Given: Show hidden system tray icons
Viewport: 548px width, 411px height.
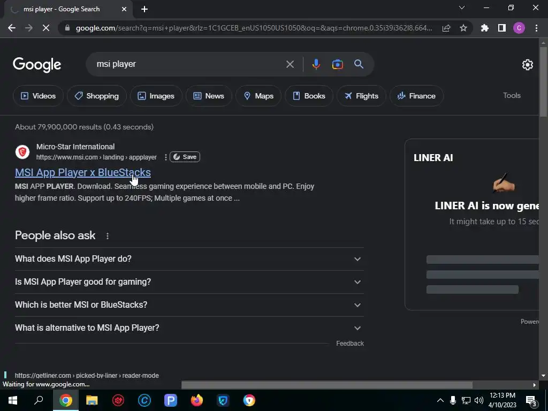Looking at the screenshot, I should [x=440, y=400].
